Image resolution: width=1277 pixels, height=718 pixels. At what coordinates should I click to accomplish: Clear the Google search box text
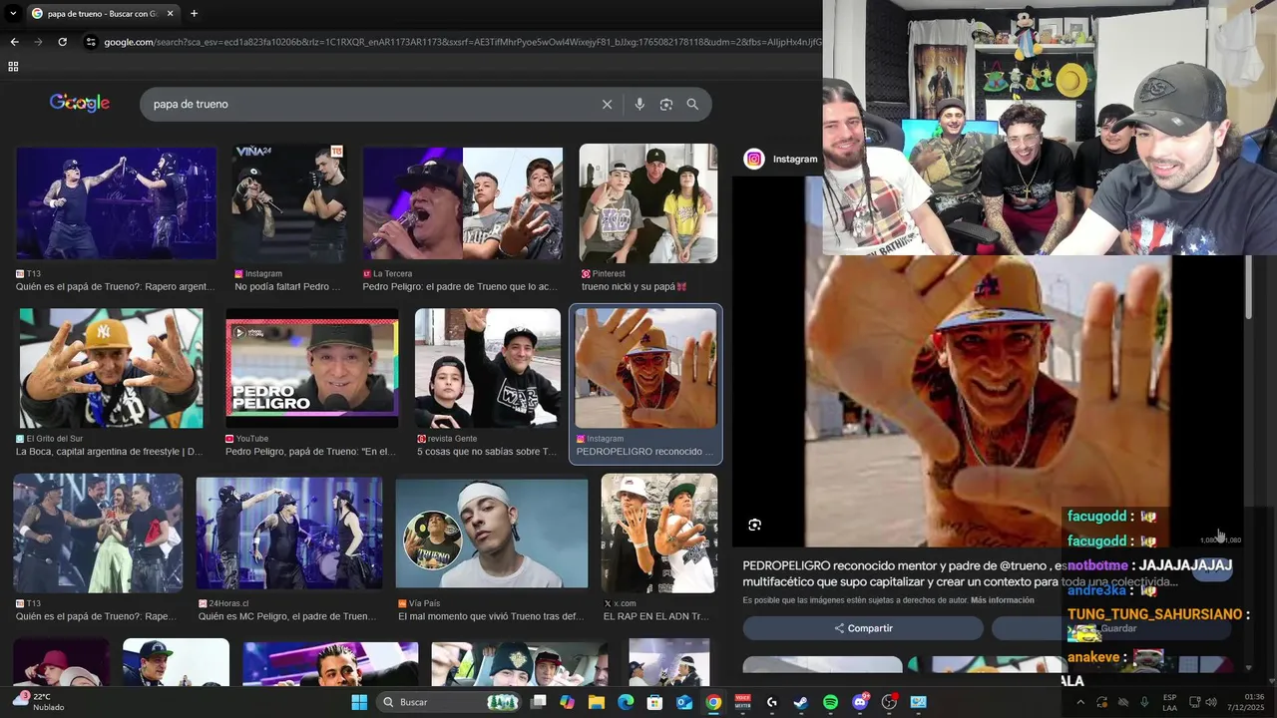[x=607, y=104]
